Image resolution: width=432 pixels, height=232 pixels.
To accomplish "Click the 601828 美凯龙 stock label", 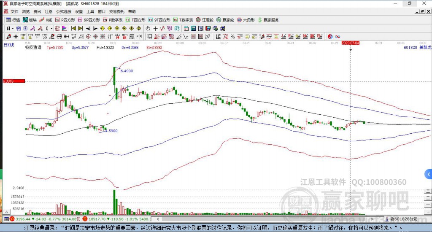I will [417, 47].
